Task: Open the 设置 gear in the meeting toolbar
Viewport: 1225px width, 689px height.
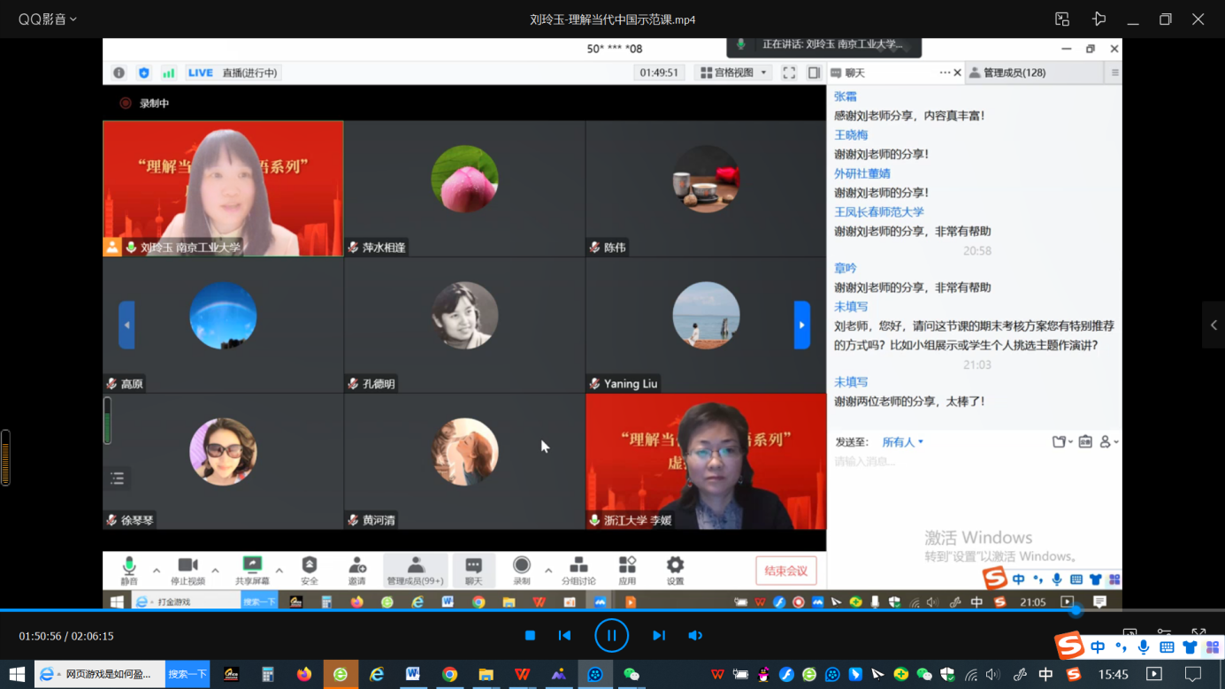Action: pyautogui.click(x=675, y=570)
